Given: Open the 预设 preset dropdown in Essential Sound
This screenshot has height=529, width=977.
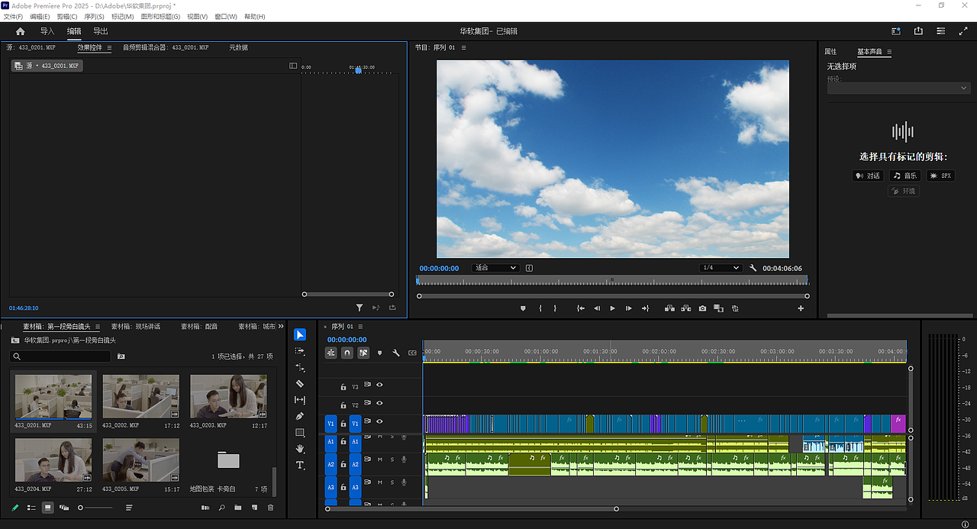Looking at the screenshot, I should point(898,88).
